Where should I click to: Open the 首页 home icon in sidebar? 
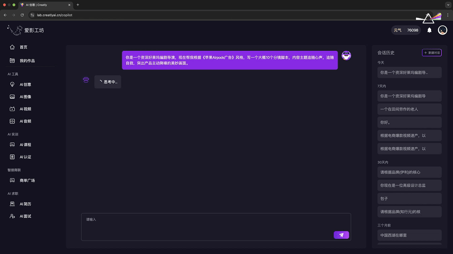pyautogui.click(x=12, y=47)
